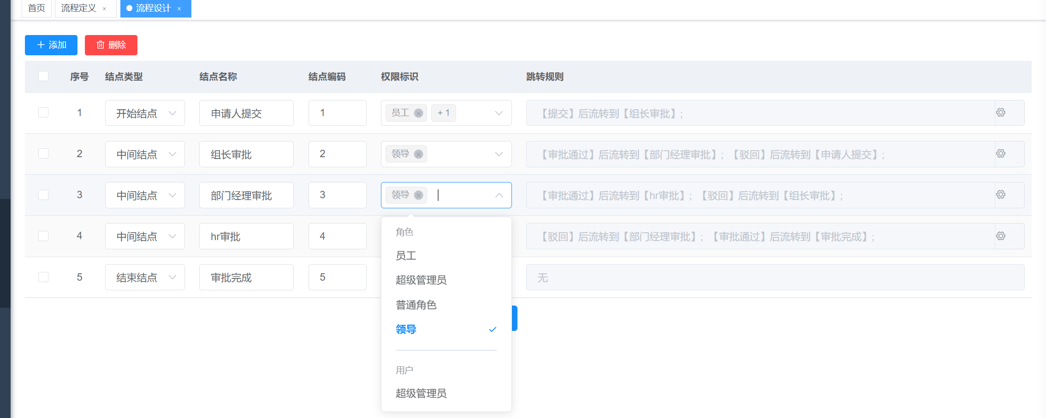Open jump rule settings gear for 组长审批 row
Screen dimensions: 1046x418
coord(1000,153)
